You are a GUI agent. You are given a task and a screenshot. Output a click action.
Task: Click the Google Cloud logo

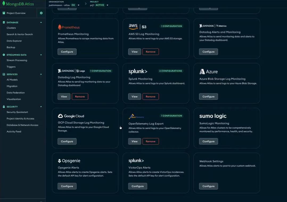pos(71,116)
